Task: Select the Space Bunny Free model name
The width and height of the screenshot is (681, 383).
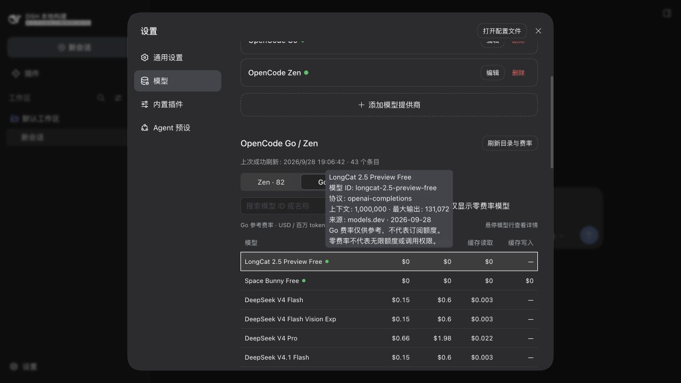Action: 271,281
